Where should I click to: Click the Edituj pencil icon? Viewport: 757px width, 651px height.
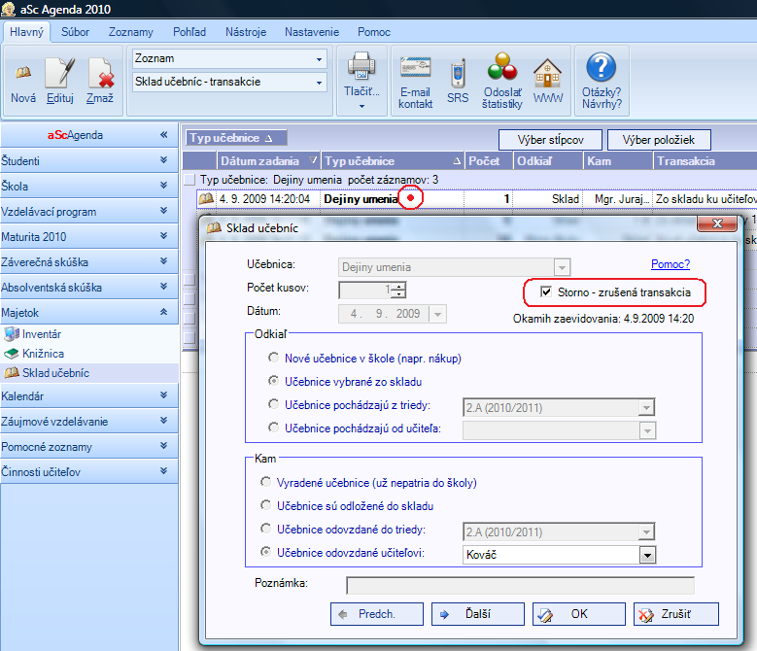pos(60,72)
